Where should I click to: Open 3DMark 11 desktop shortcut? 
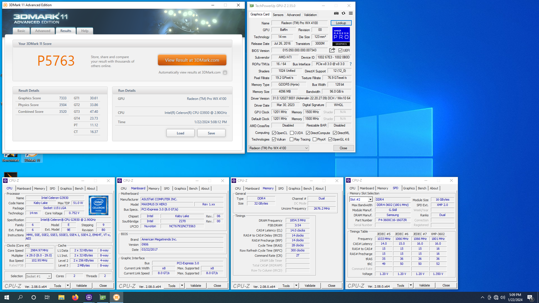[32, 158]
